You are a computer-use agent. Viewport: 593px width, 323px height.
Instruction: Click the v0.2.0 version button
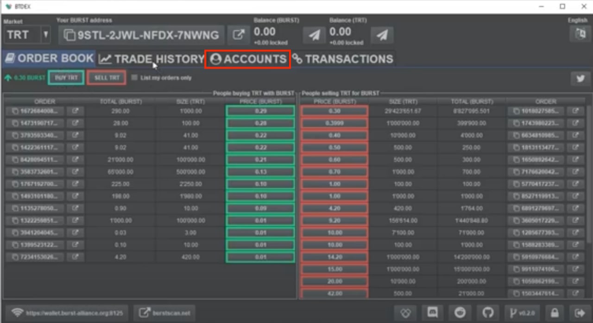[522, 313]
